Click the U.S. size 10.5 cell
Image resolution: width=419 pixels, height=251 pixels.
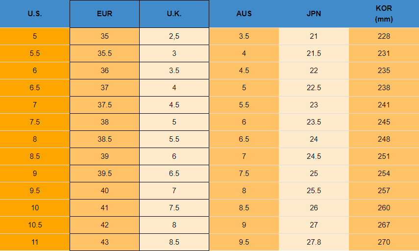coord(35,225)
